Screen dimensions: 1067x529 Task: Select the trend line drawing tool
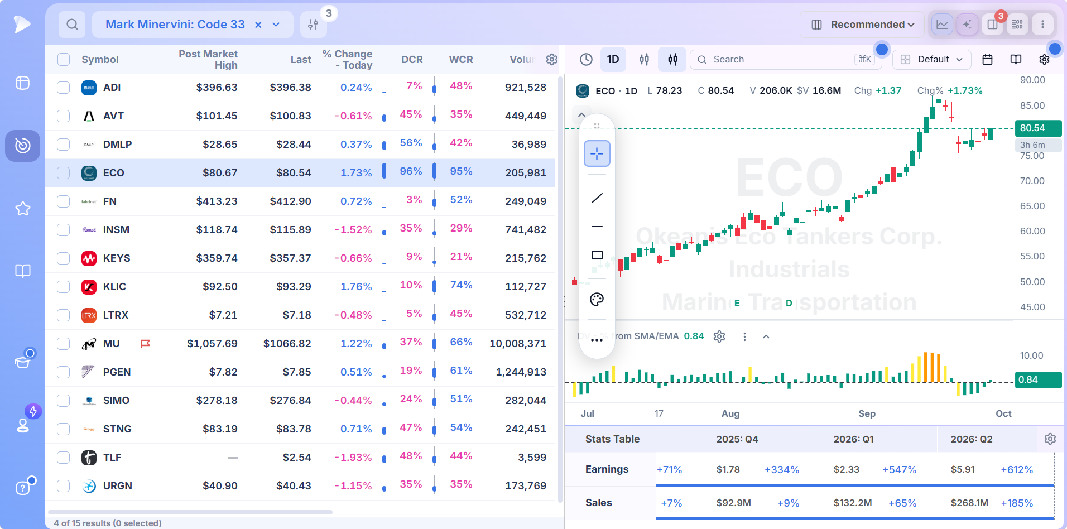tap(597, 198)
